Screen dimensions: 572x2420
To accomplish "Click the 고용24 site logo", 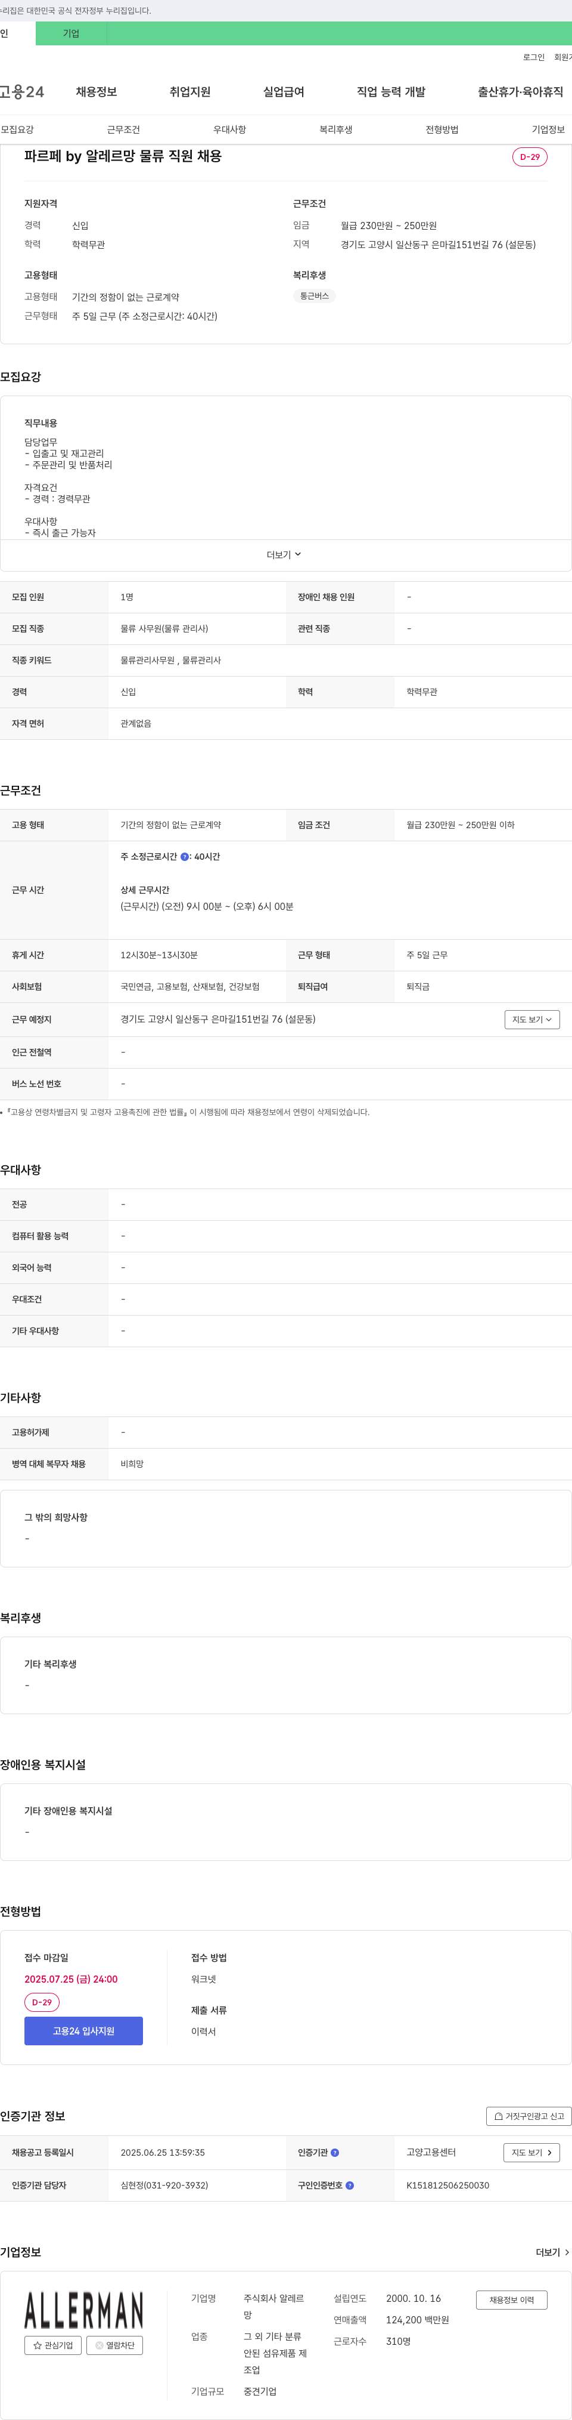I will pyautogui.click(x=21, y=91).
